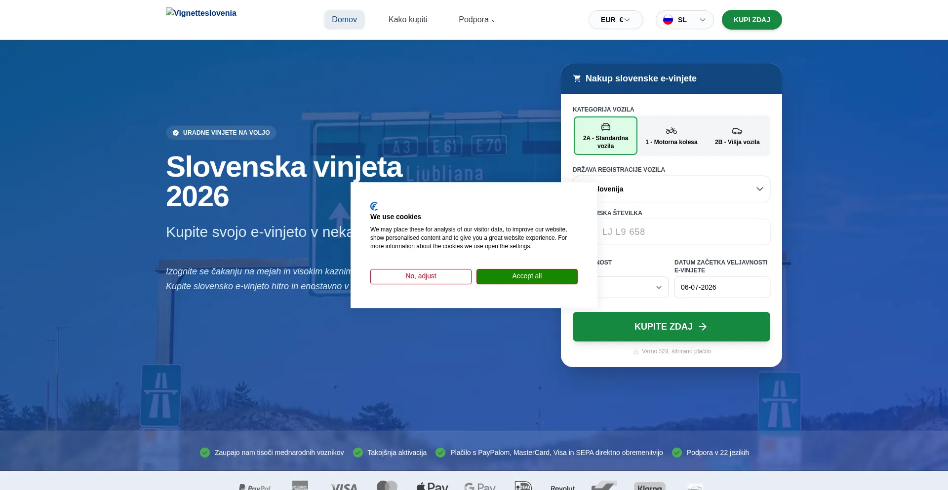This screenshot has height=490, width=948.
Task: Click the Podpora chevron arrow
Action: click(494, 20)
